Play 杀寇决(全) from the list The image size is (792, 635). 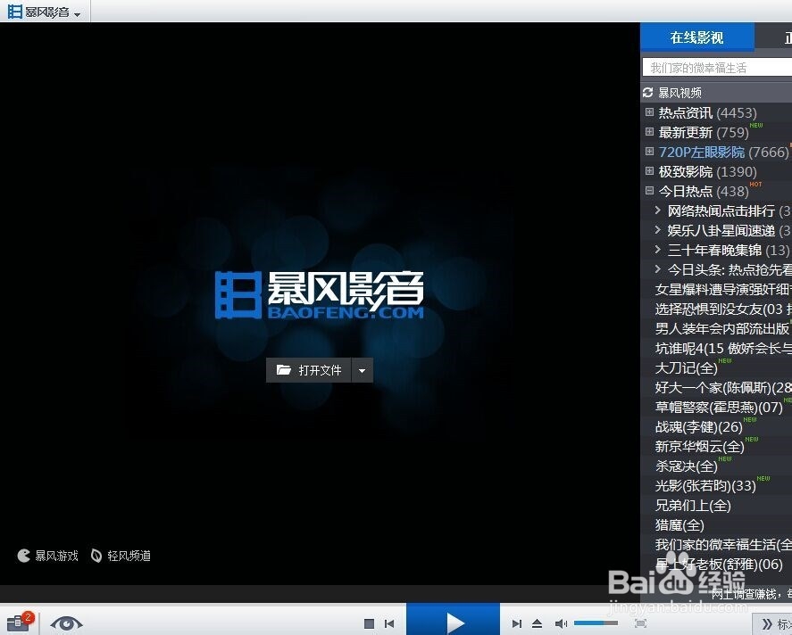click(687, 466)
